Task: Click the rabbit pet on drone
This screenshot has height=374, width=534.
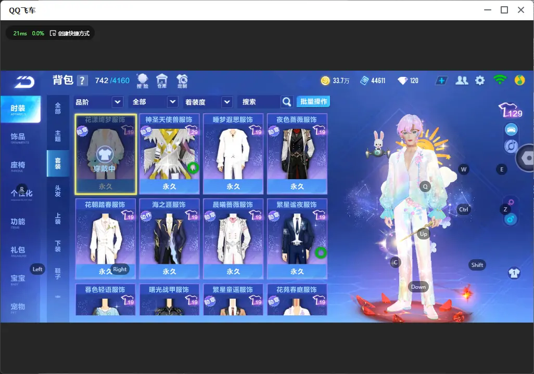Action: [378, 145]
